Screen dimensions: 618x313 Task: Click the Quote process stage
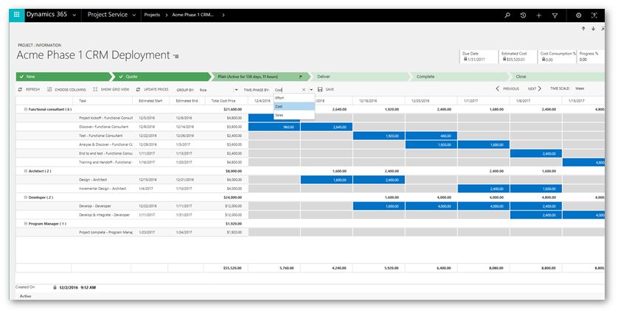pyautogui.click(x=162, y=77)
